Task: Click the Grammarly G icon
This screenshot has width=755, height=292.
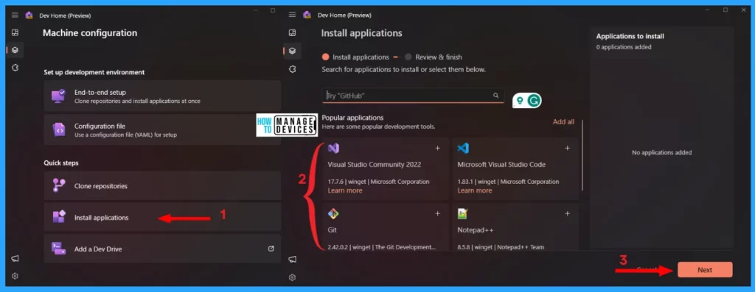Action: point(534,100)
